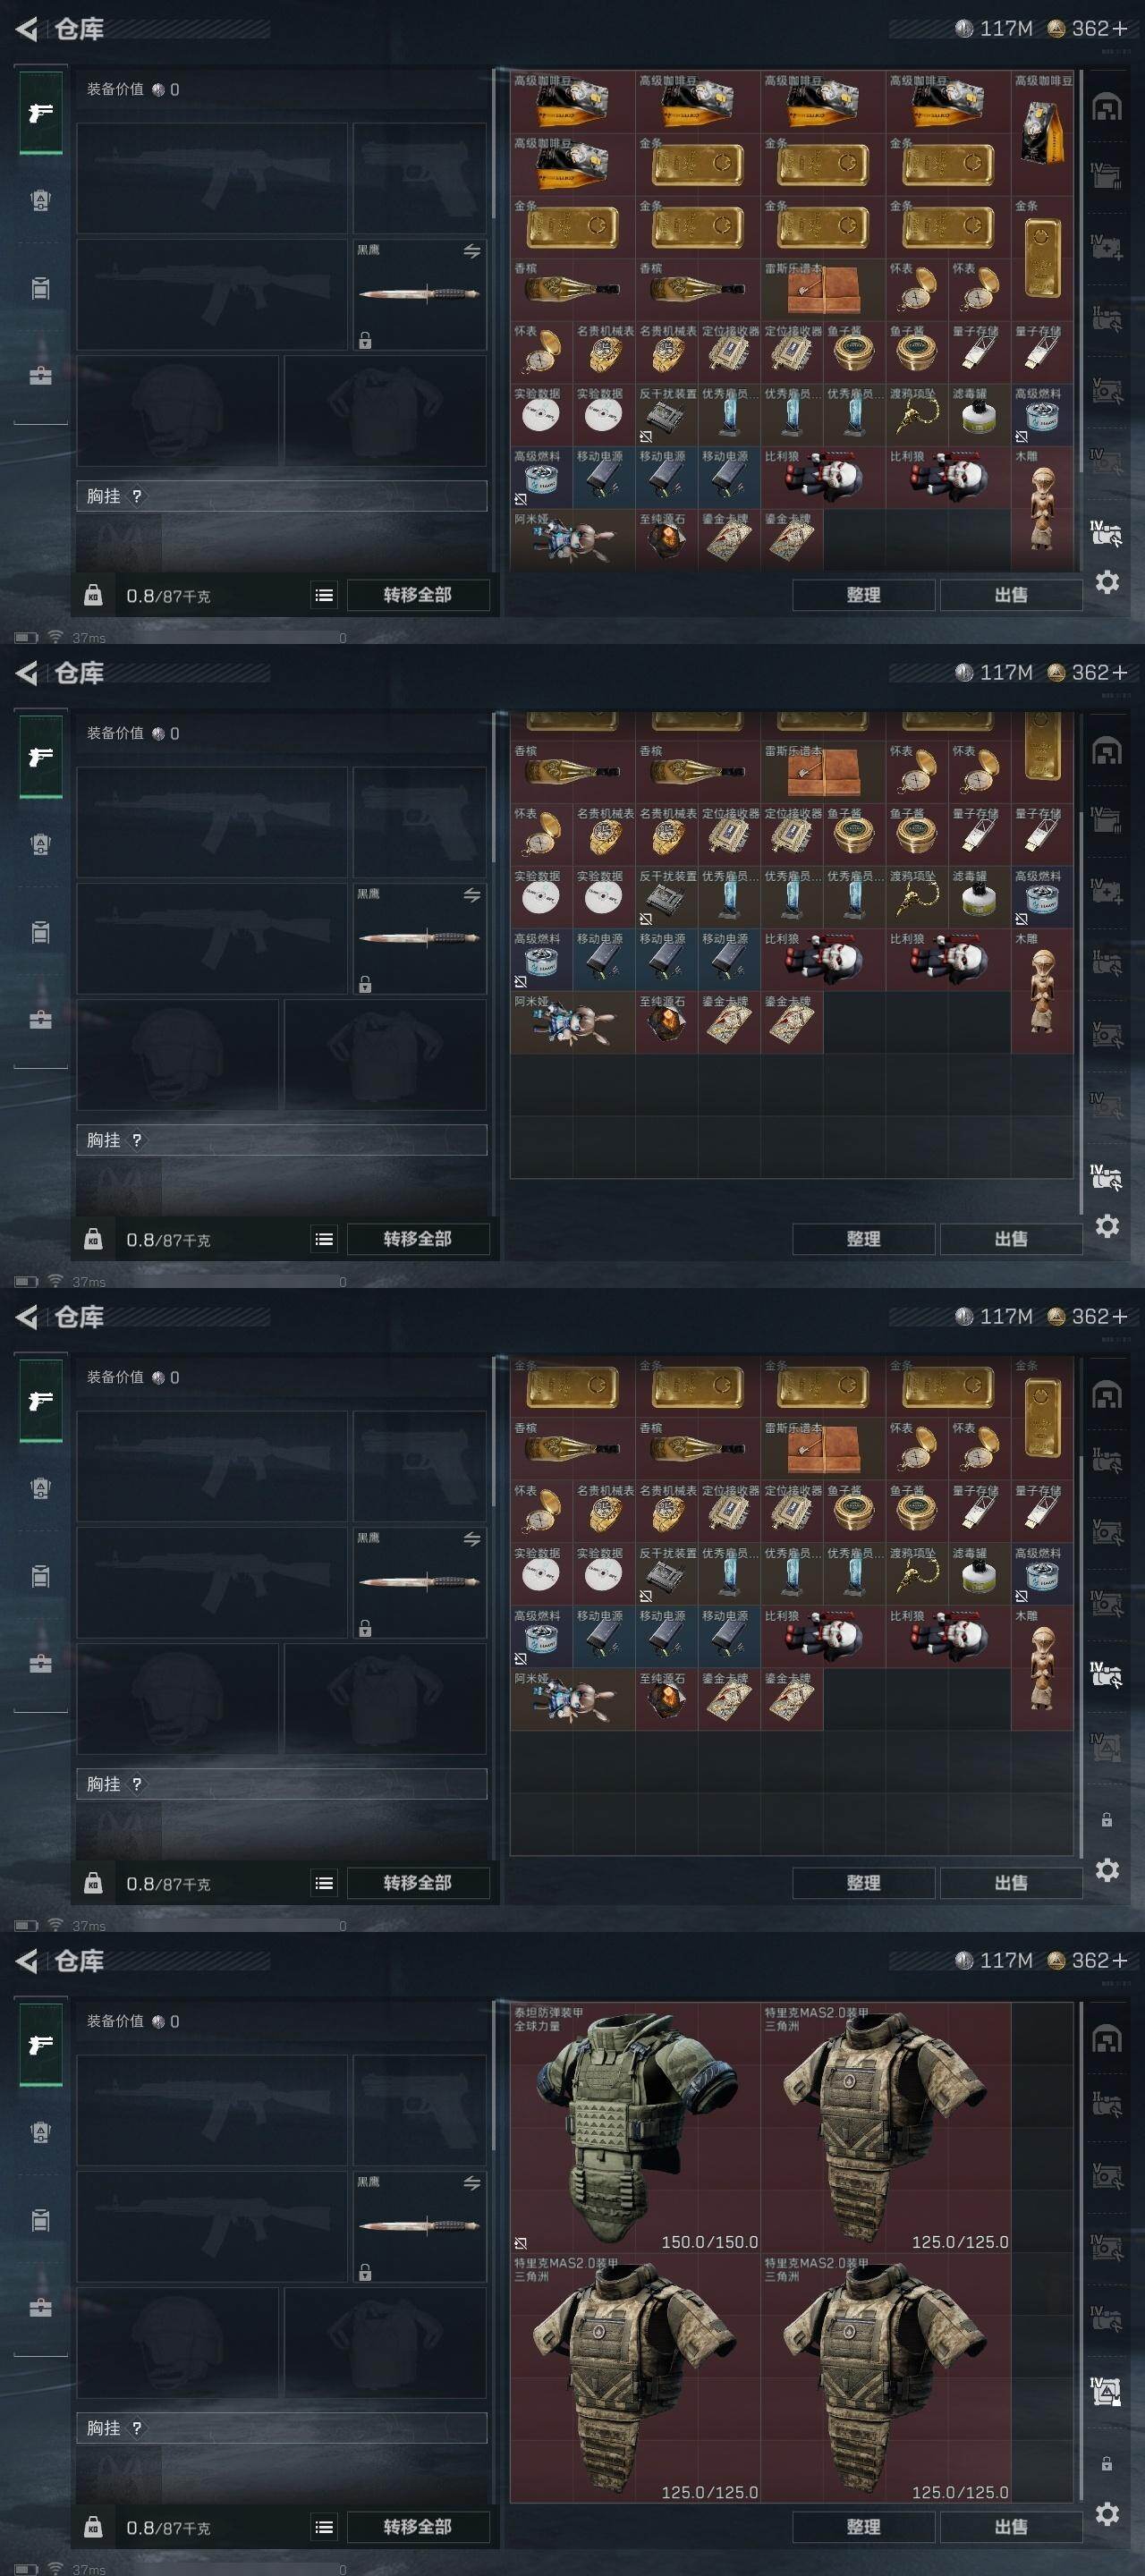The image size is (1145, 2576).
Task: Click 出售 below the armor vest grid
Action: pyautogui.click(x=1010, y=2526)
